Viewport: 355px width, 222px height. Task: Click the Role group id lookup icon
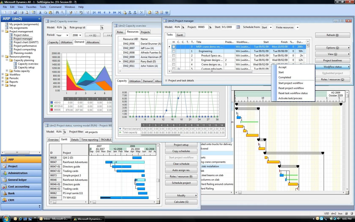102,28
